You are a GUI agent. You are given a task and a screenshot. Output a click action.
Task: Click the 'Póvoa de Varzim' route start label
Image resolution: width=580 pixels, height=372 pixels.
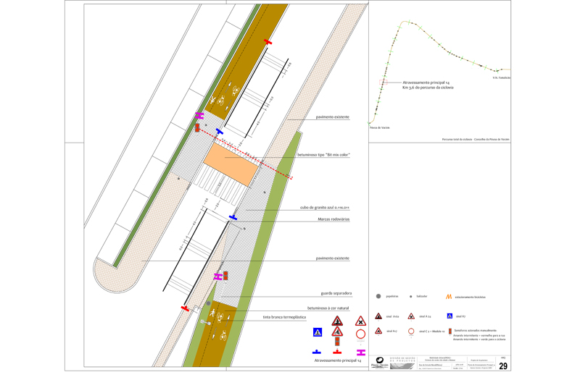[379, 127]
